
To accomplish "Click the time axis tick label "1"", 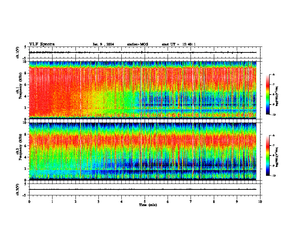I will coord(52,202).
